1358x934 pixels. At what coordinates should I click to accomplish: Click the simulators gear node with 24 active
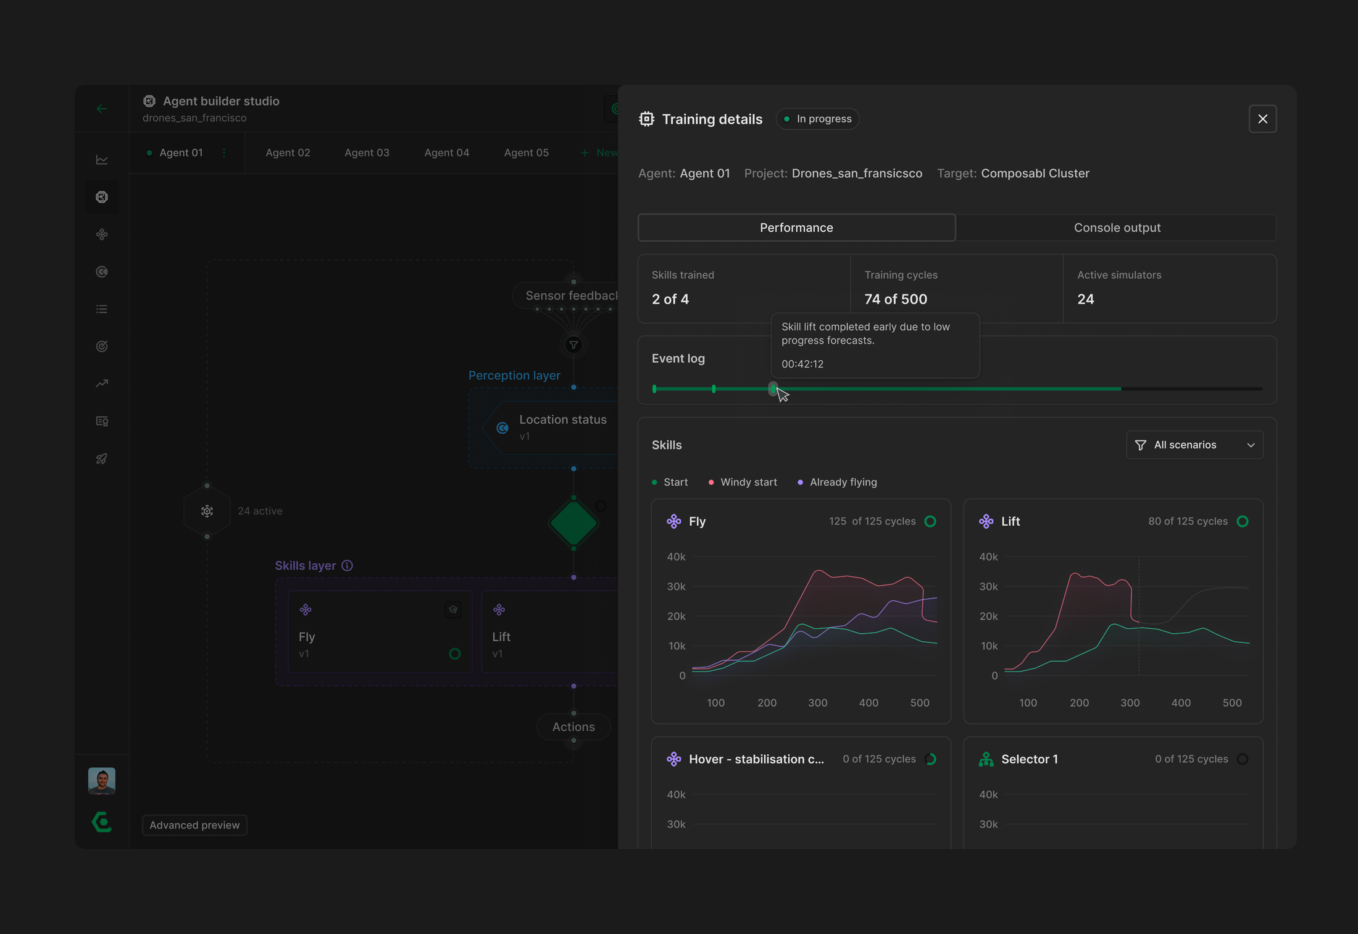(x=207, y=511)
